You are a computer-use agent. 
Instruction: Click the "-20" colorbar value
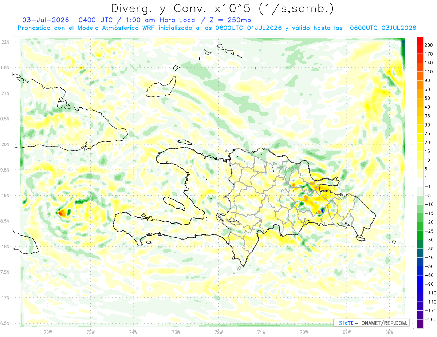pyautogui.click(x=430, y=222)
